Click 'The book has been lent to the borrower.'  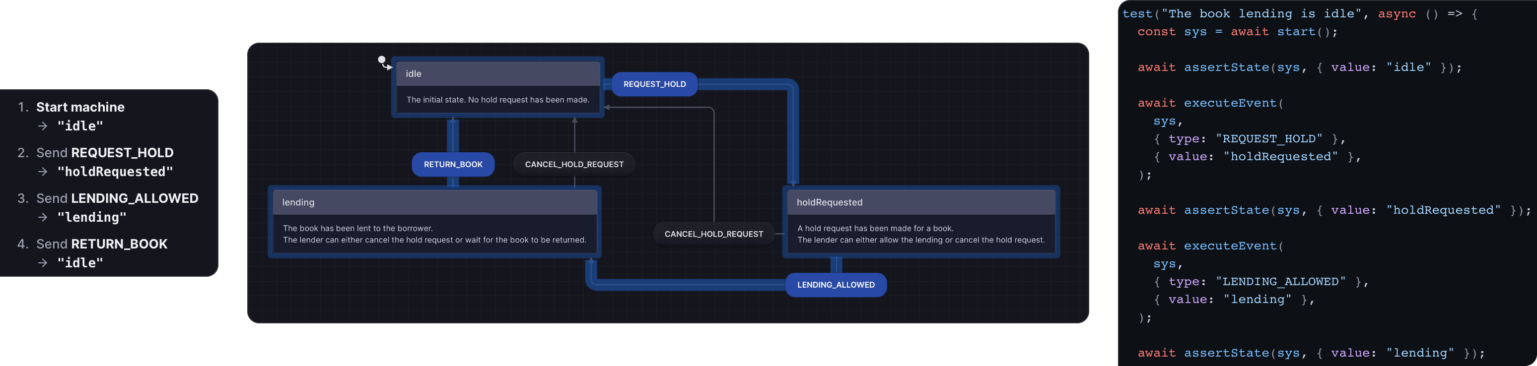coord(358,228)
